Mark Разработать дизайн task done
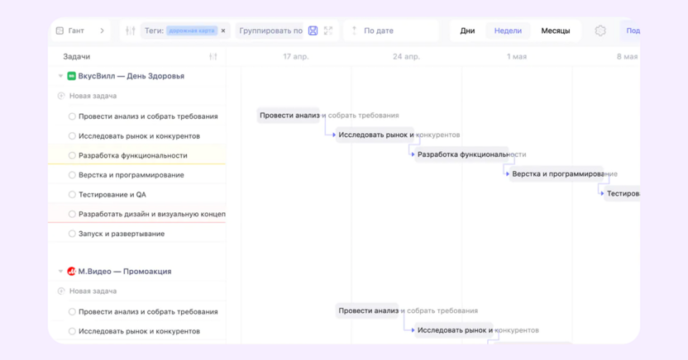The width and height of the screenshot is (688, 360). tap(72, 214)
